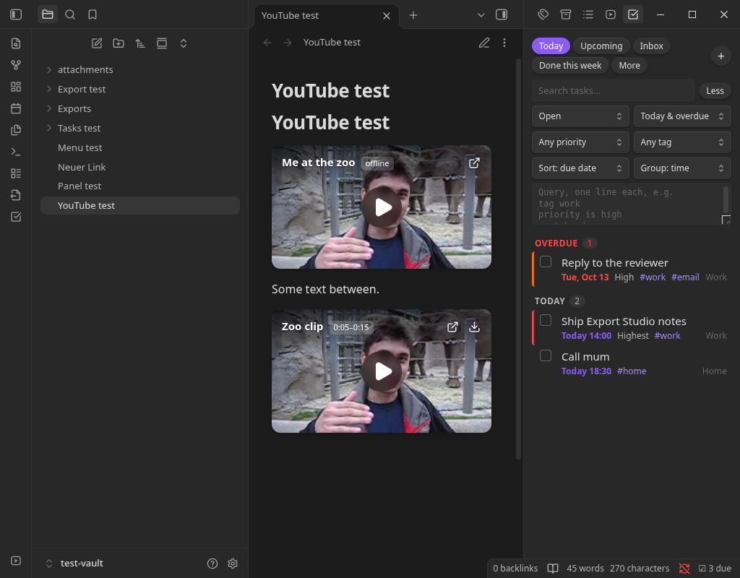Expand the Tasks test folder
The height and width of the screenshot is (578, 740).
tap(49, 129)
